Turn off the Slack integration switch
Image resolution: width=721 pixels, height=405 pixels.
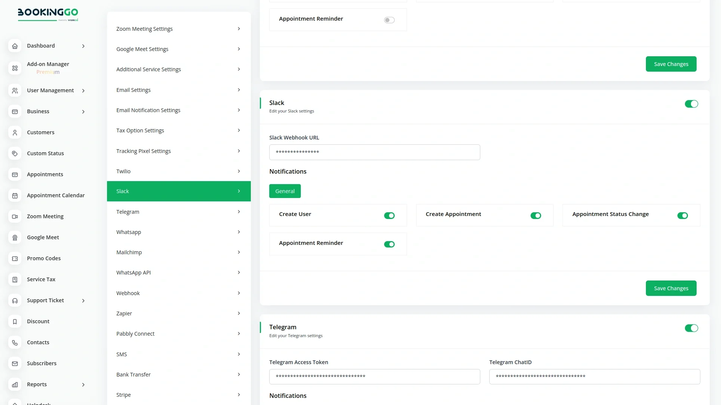[x=691, y=104]
